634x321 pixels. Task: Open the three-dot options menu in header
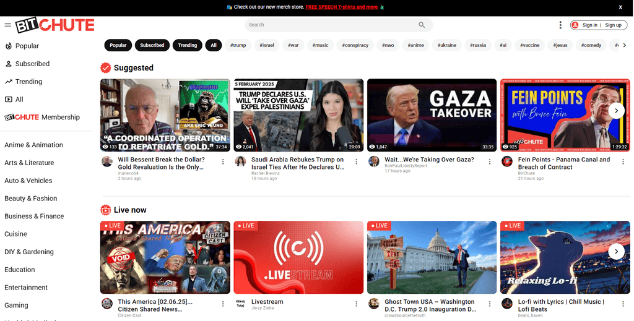pyautogui.click(x=560, y=25)
